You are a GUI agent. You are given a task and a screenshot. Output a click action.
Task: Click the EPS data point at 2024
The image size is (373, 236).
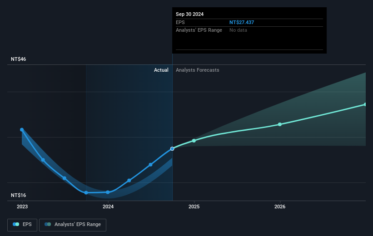[108, 192]
